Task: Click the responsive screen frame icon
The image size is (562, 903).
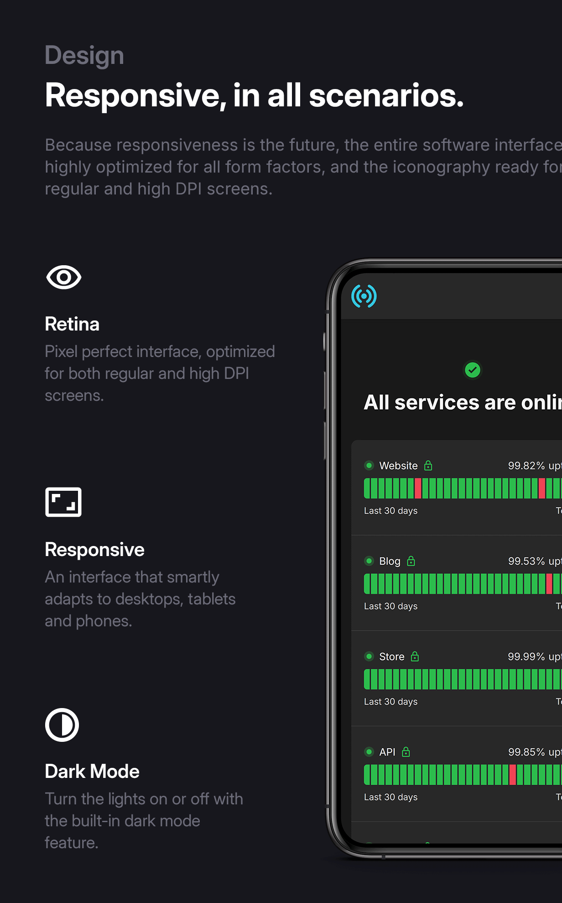Action: tap(63, 502)
